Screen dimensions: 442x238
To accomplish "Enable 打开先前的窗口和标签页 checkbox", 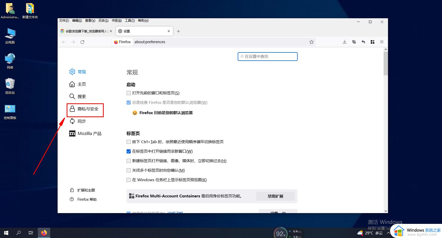I will tap(129, 93).
